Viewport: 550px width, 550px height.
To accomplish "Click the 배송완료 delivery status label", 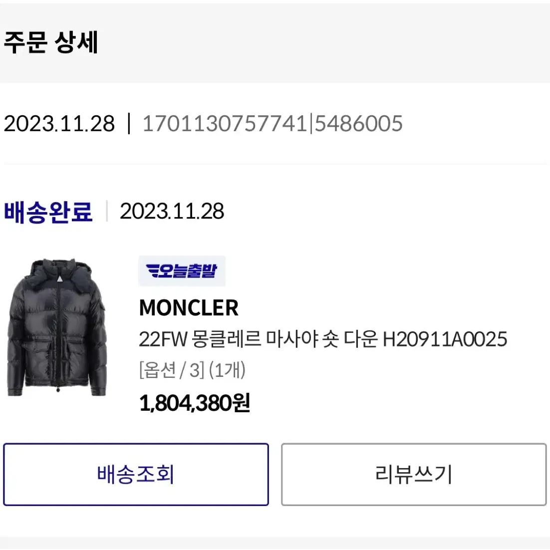I will point(48,212).
